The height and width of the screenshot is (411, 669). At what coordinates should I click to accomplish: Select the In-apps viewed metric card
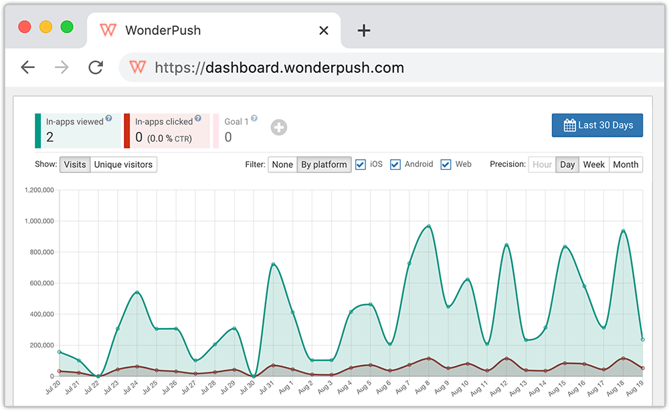pyautogui.click(x=78, y=131)
